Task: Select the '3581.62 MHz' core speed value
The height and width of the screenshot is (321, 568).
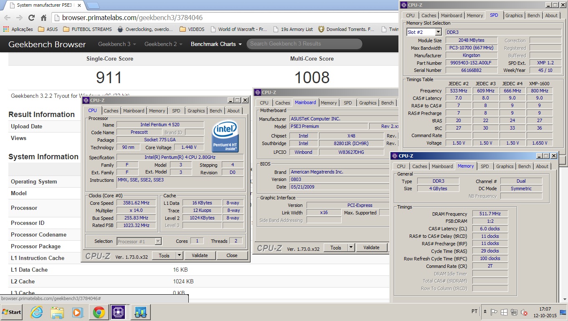Action: pyautogui.click(x=136, y=203)
